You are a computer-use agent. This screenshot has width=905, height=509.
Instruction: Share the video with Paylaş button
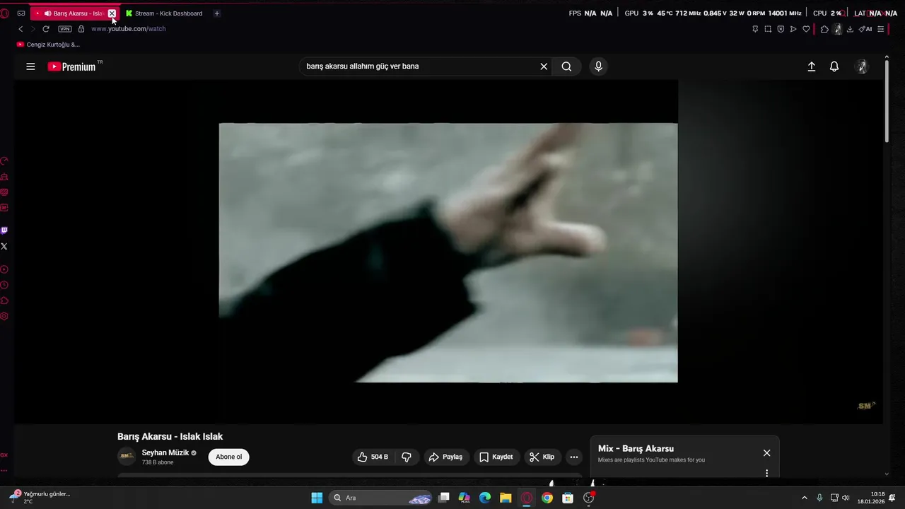tap(445, 457)
